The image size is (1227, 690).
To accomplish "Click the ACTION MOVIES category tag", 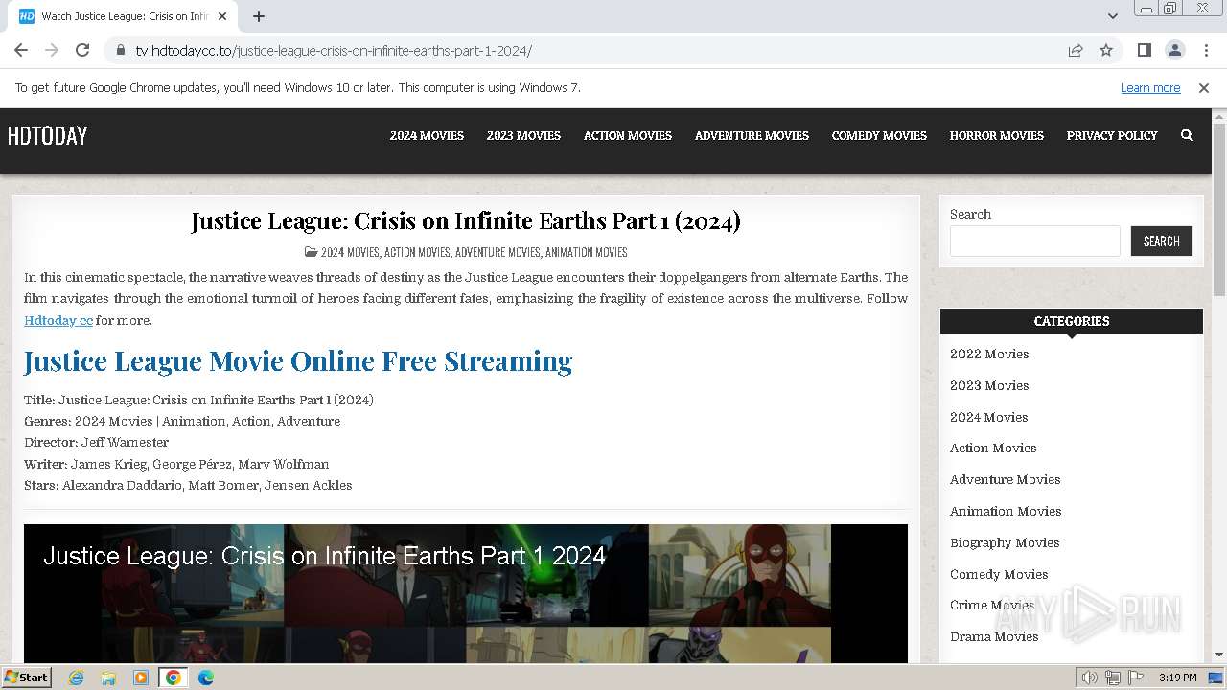I will click(x=417, y=252).
